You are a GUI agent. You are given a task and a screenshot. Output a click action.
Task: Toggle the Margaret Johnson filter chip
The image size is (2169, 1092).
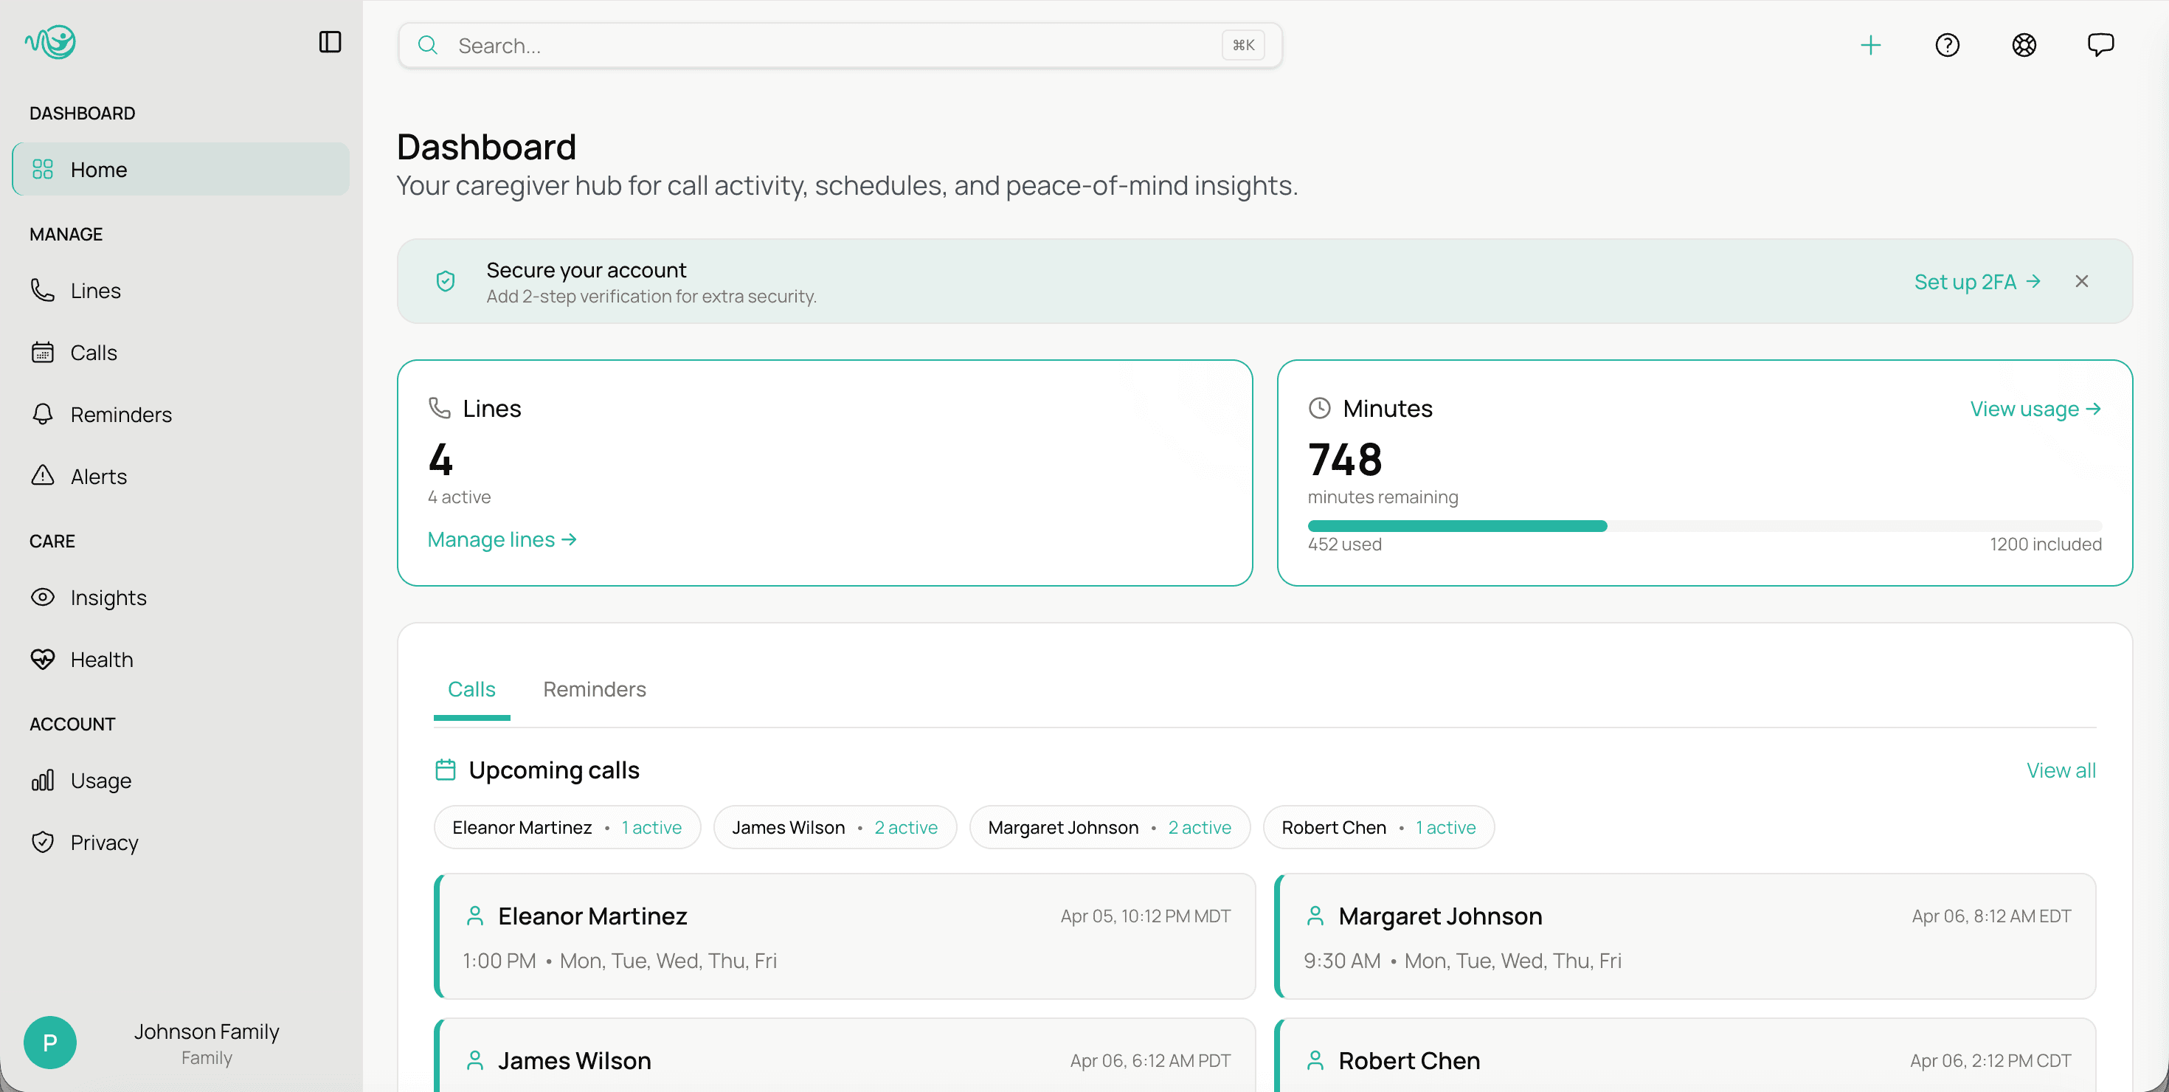pyautogui.click(x=1109, y=827)
